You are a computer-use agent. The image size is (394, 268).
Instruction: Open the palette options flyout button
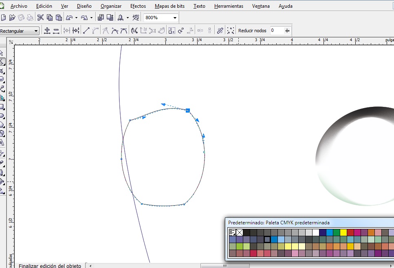coord(232,233)
